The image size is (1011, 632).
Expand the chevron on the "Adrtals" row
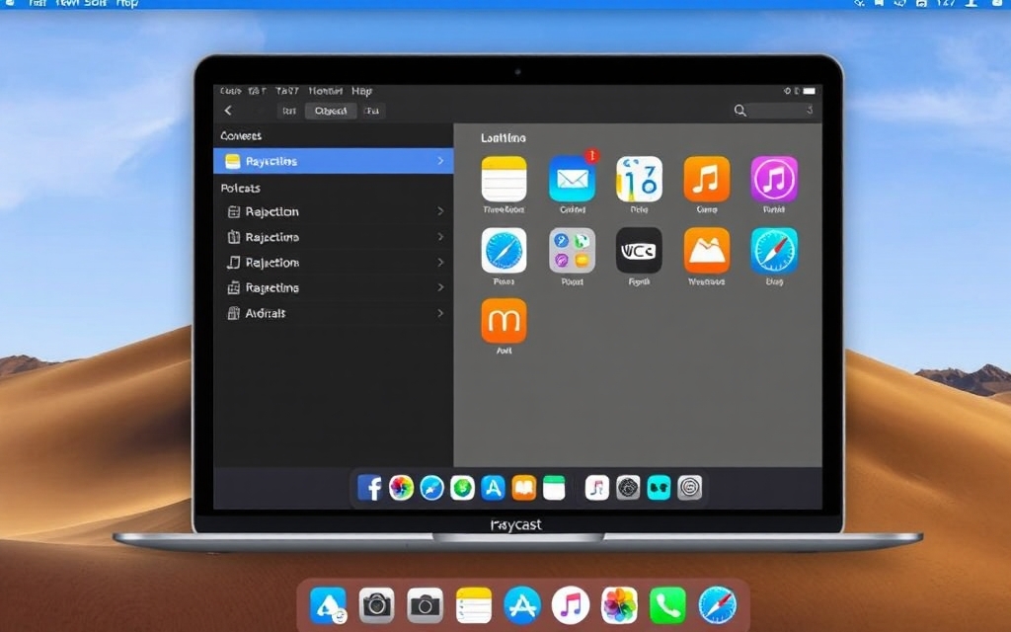click(440, 313)
